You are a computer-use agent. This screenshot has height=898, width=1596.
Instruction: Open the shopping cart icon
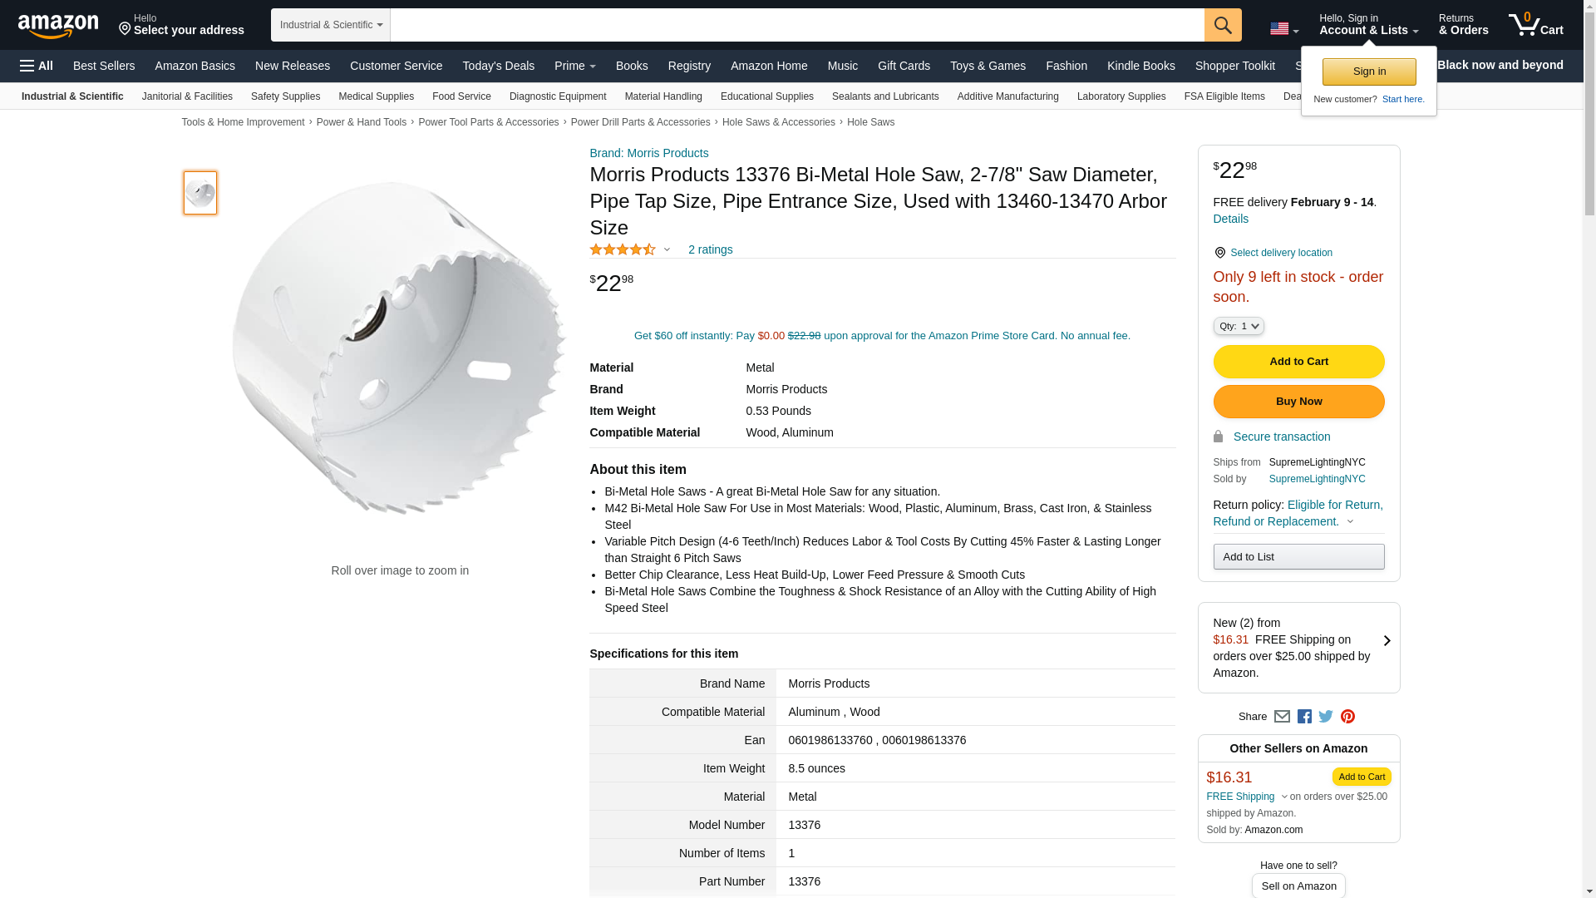(x=1535, y=24)
